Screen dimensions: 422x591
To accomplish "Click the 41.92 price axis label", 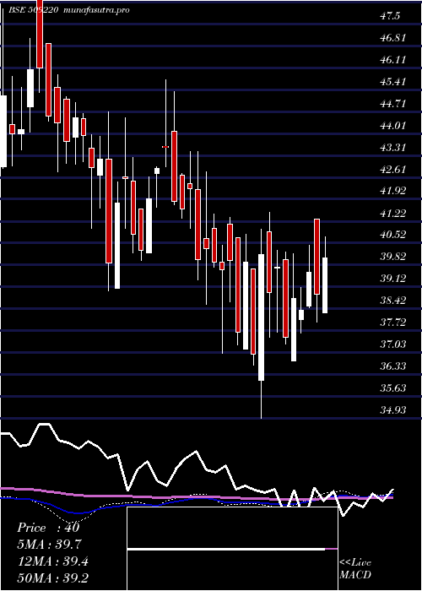I will [392, 191].
